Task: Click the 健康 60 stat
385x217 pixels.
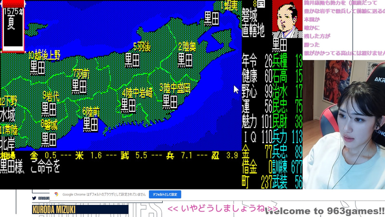Action: pos(257,76)
